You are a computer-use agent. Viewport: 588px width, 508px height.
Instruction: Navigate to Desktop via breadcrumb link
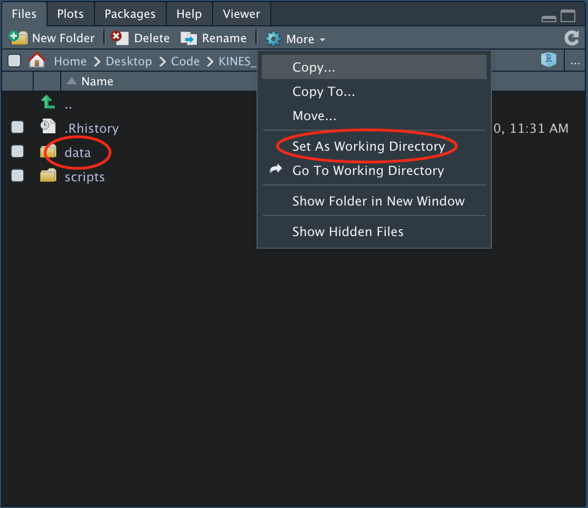pos(128,61)
